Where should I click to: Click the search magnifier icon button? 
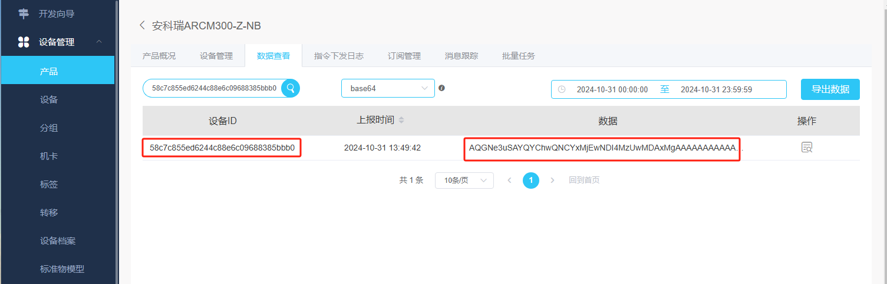tap(291, 88)
